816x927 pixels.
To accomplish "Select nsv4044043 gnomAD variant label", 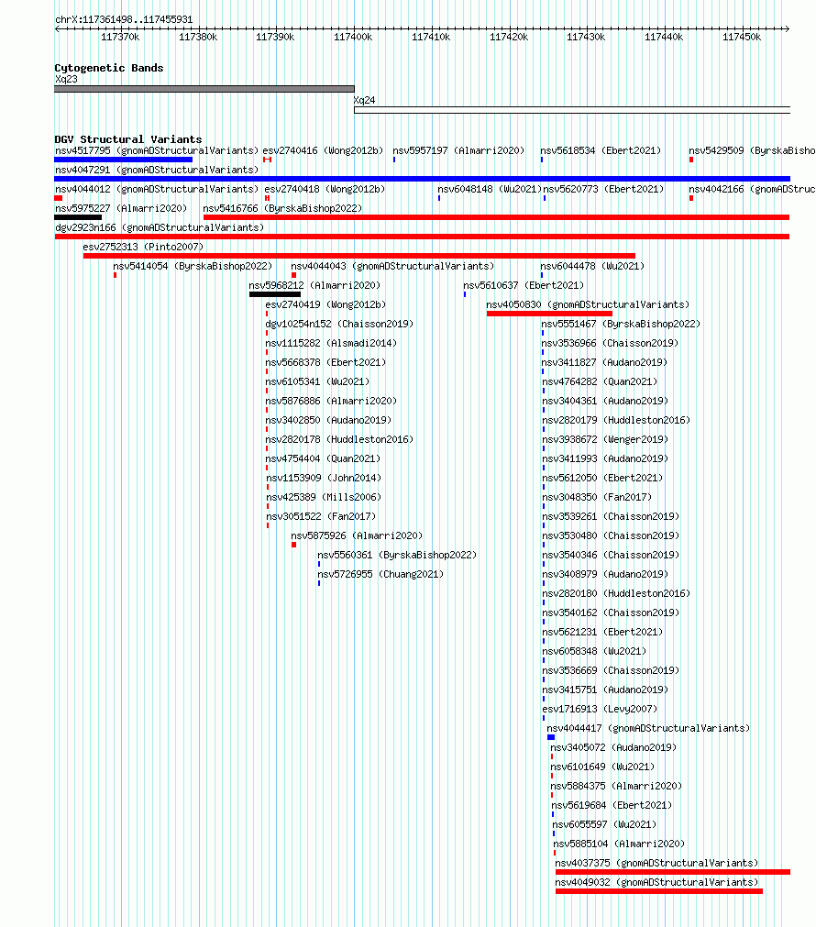I will 392,266.
